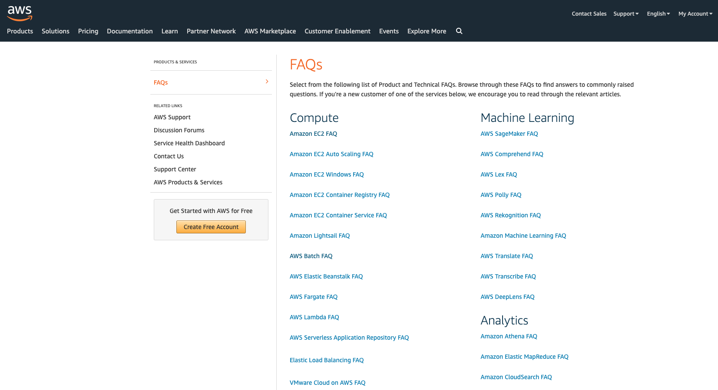This screenshot has height=390, width=718.
Task: Select FAQs in the left sidebar
Action: pyautogui.click(x=161, y=82)
